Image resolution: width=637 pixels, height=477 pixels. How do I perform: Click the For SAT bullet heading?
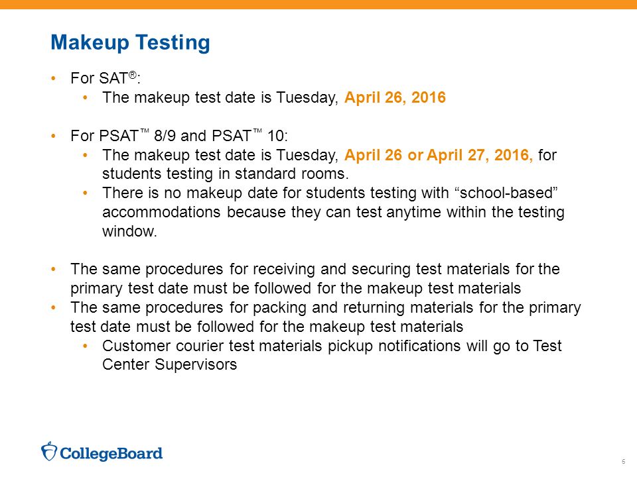[x=106, y=78]
